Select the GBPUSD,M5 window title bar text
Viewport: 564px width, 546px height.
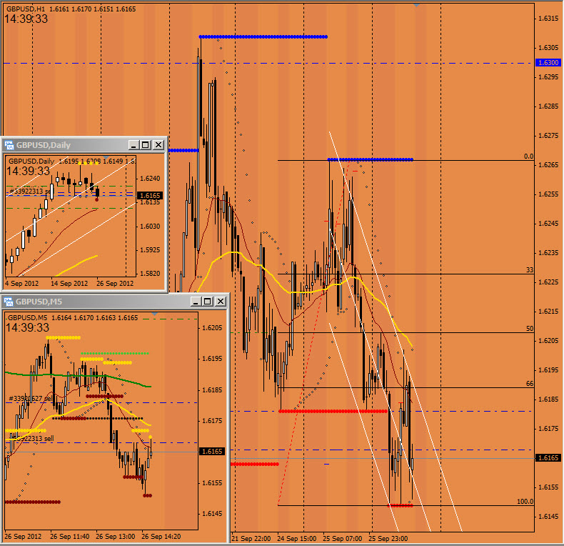click(x=39, y=302)
